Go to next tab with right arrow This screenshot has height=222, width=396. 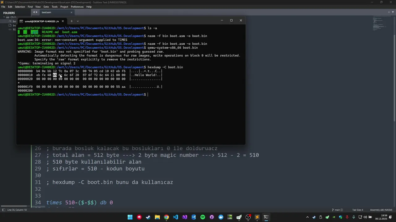pyautogui.click(x=37, y=12)
